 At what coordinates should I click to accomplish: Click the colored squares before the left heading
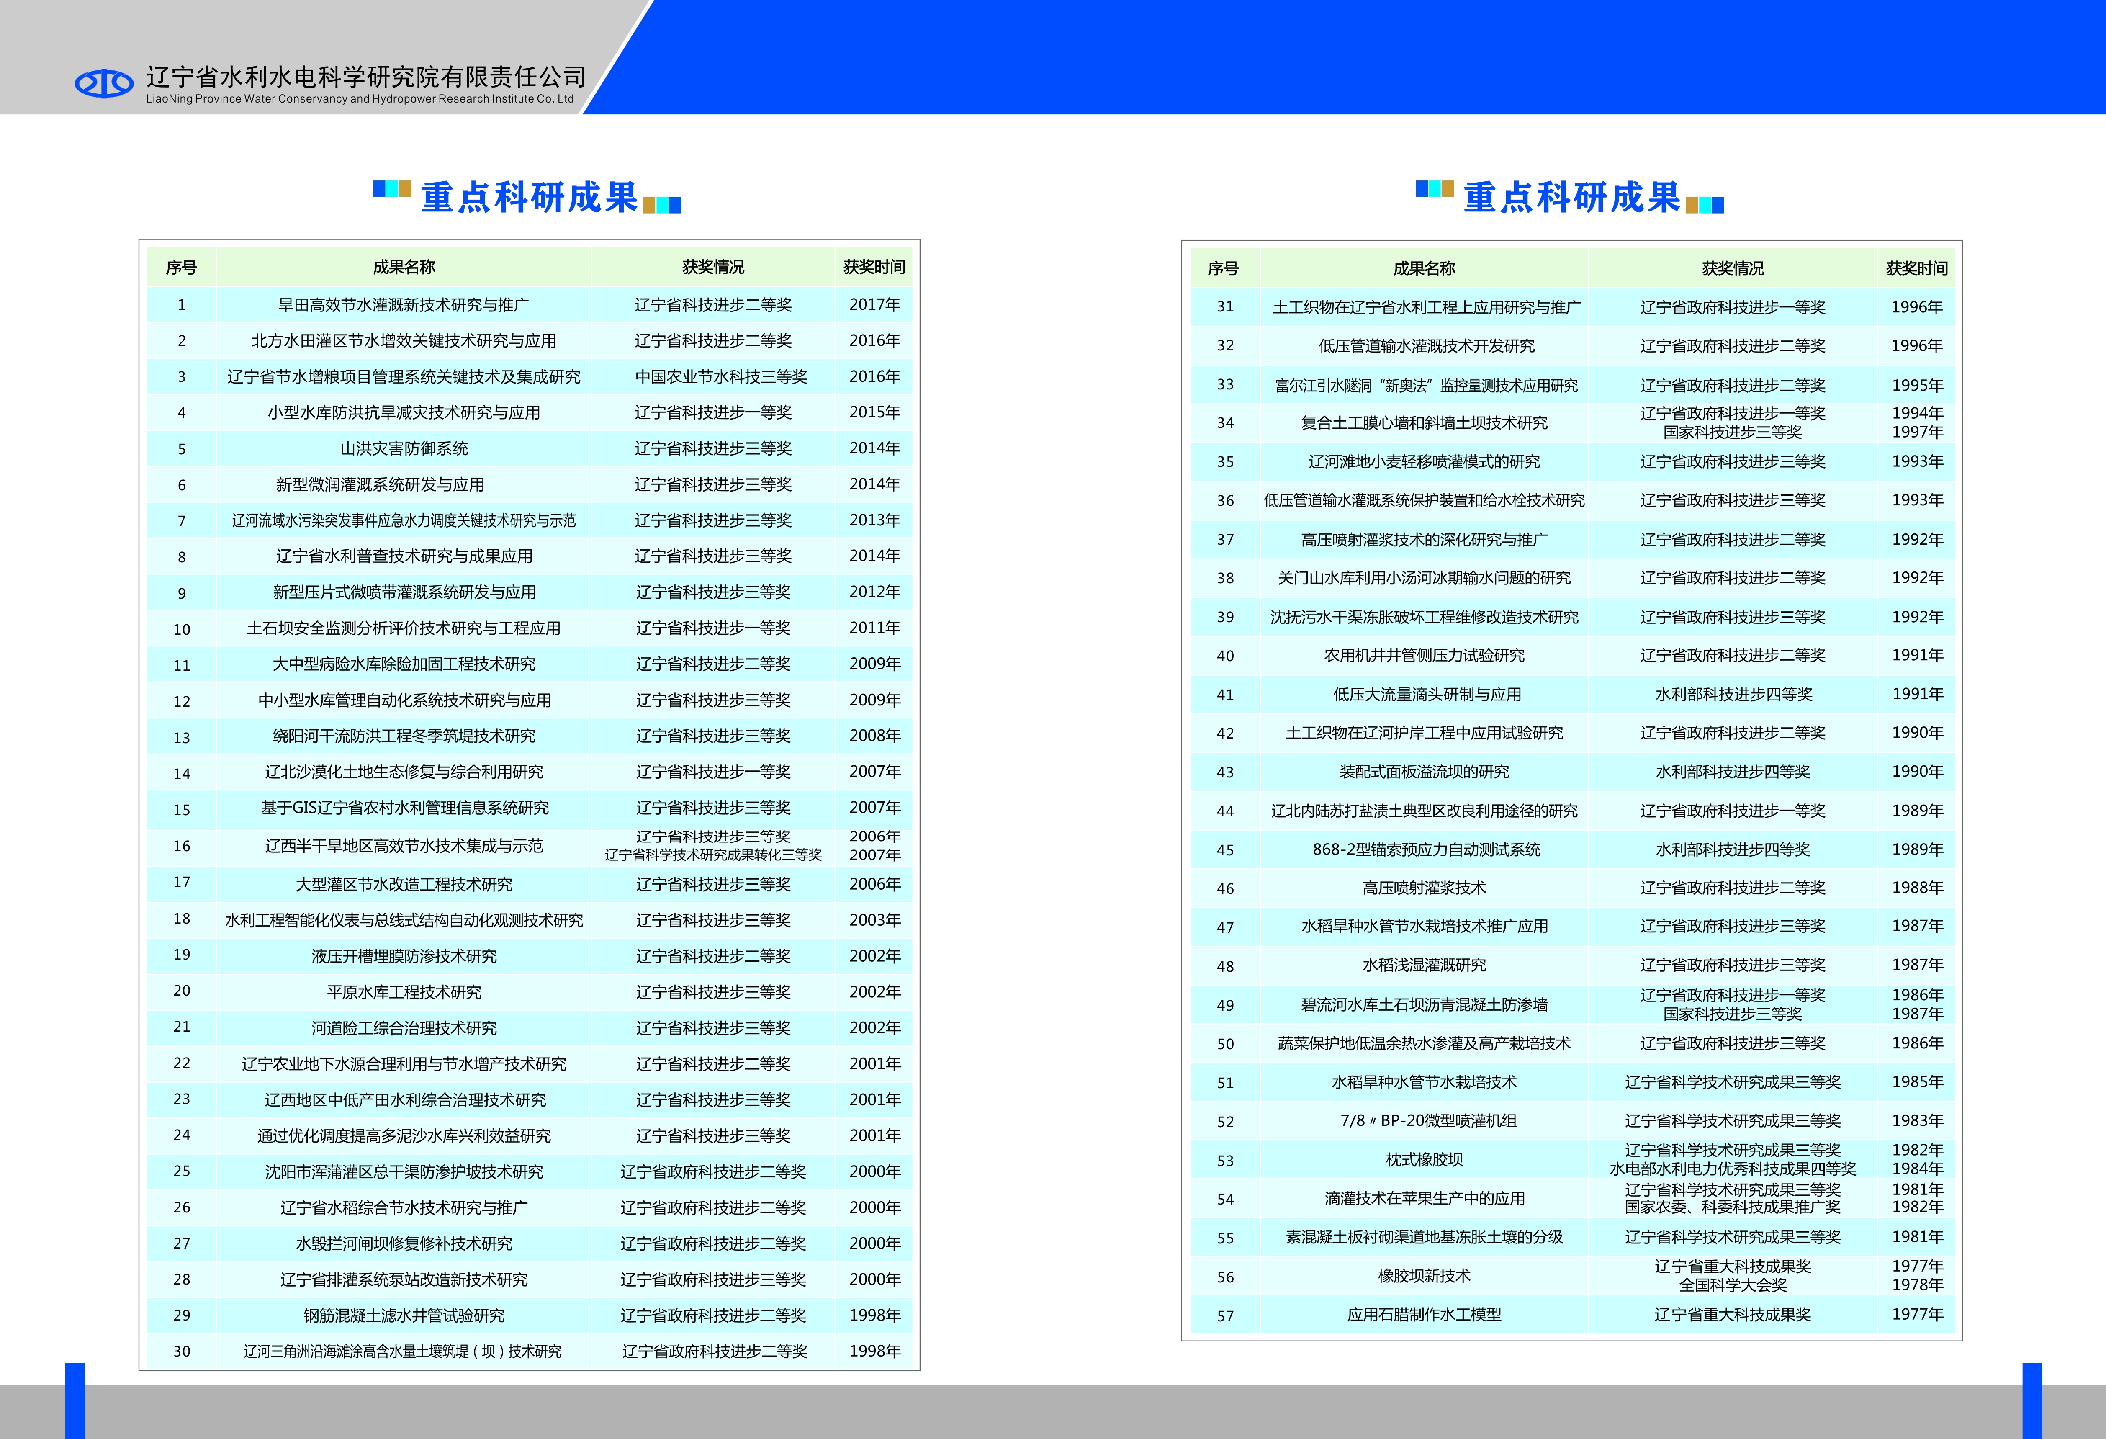point(392,188)
